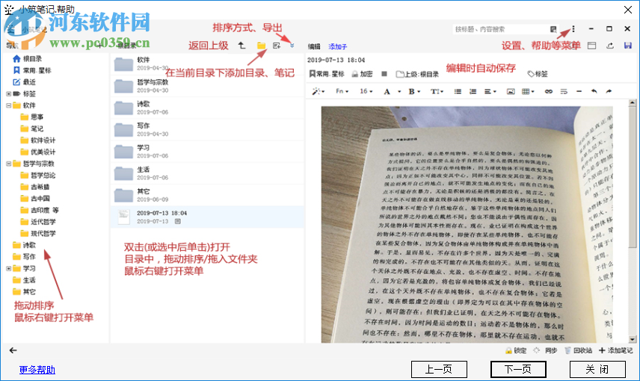Click the editor scrollbar down arrow

[633, 339]
